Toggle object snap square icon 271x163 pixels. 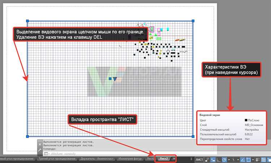[x=248, y=159]
